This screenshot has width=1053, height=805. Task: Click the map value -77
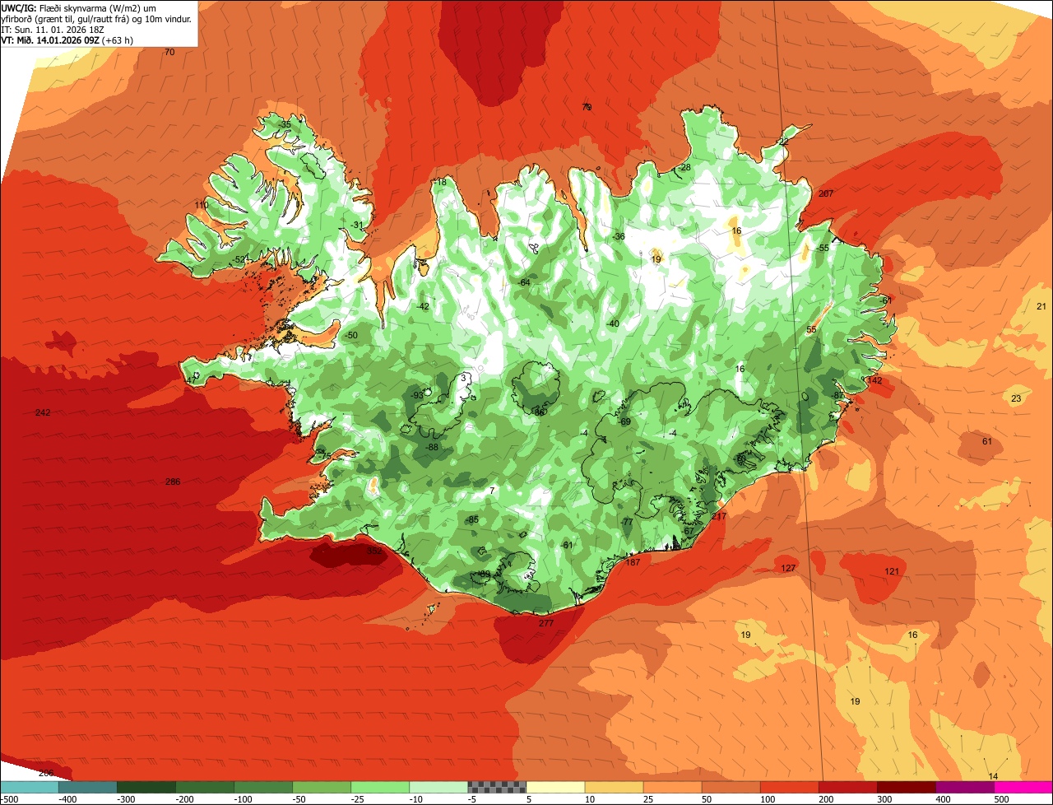pos(627,522)
